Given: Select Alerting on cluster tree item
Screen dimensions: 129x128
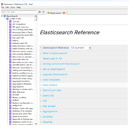Looking at the screenshot, I should click(x=23, y=89).
